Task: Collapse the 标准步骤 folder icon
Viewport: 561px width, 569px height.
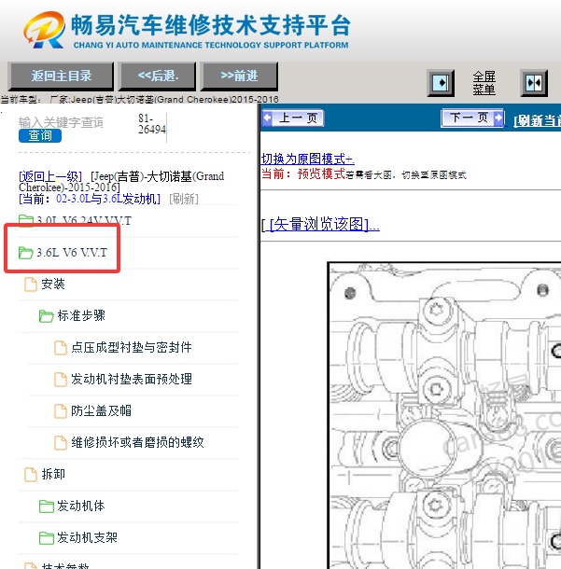Action: pos(47,316)
